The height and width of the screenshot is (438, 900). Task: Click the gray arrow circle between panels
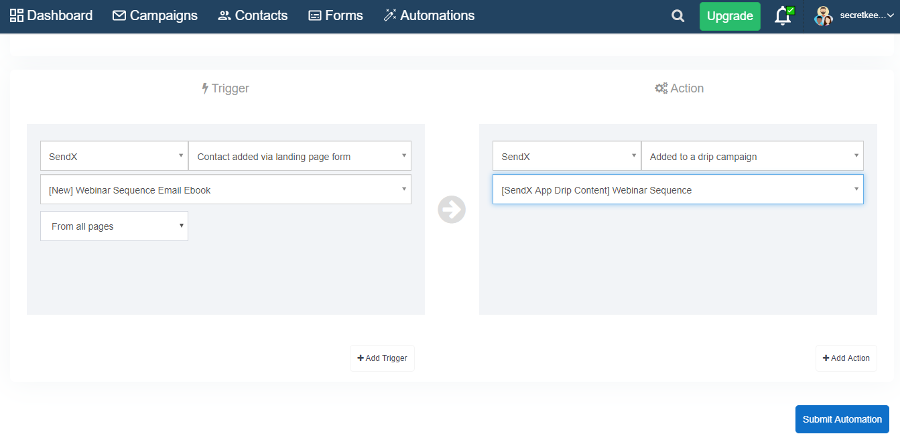pos(452,210)
